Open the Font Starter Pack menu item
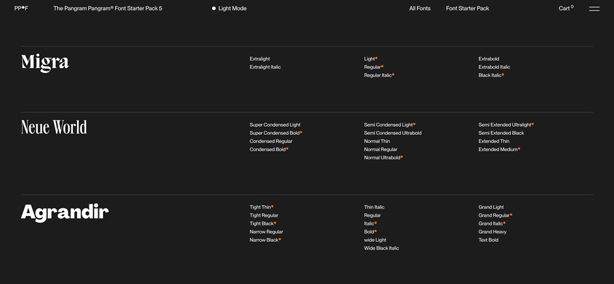Image resolution: width=614 pixels, height=284 pixels. (467, 8)
